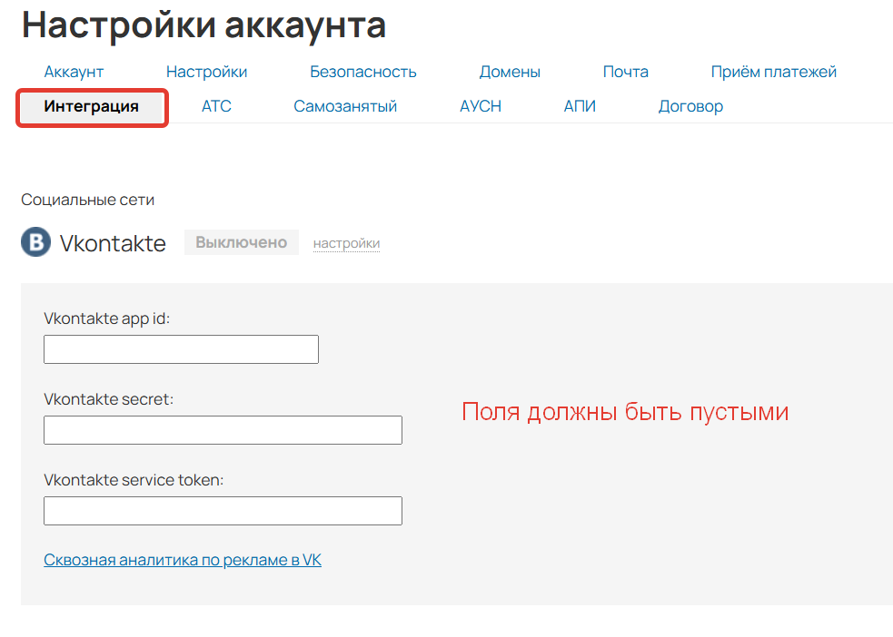
Task: Switch to the Аккаунт tab
Action: click(74, 71)
